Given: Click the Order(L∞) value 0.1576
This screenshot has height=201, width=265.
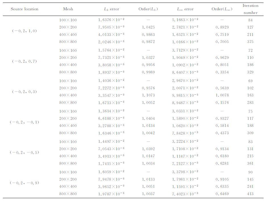Looking at the screenshot, I should point(222,103).
